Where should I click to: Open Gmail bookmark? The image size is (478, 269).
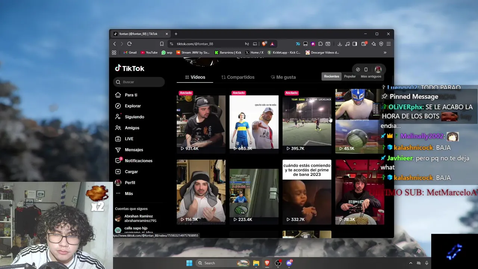tap(130, 53)
